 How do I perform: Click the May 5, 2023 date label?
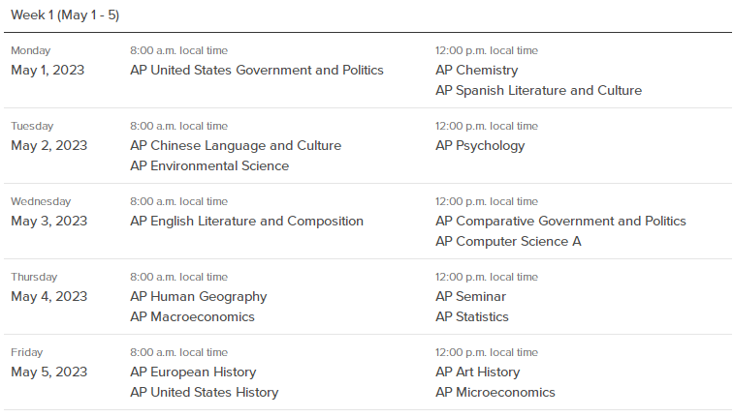pyautogui.click(x=49, y=372)
